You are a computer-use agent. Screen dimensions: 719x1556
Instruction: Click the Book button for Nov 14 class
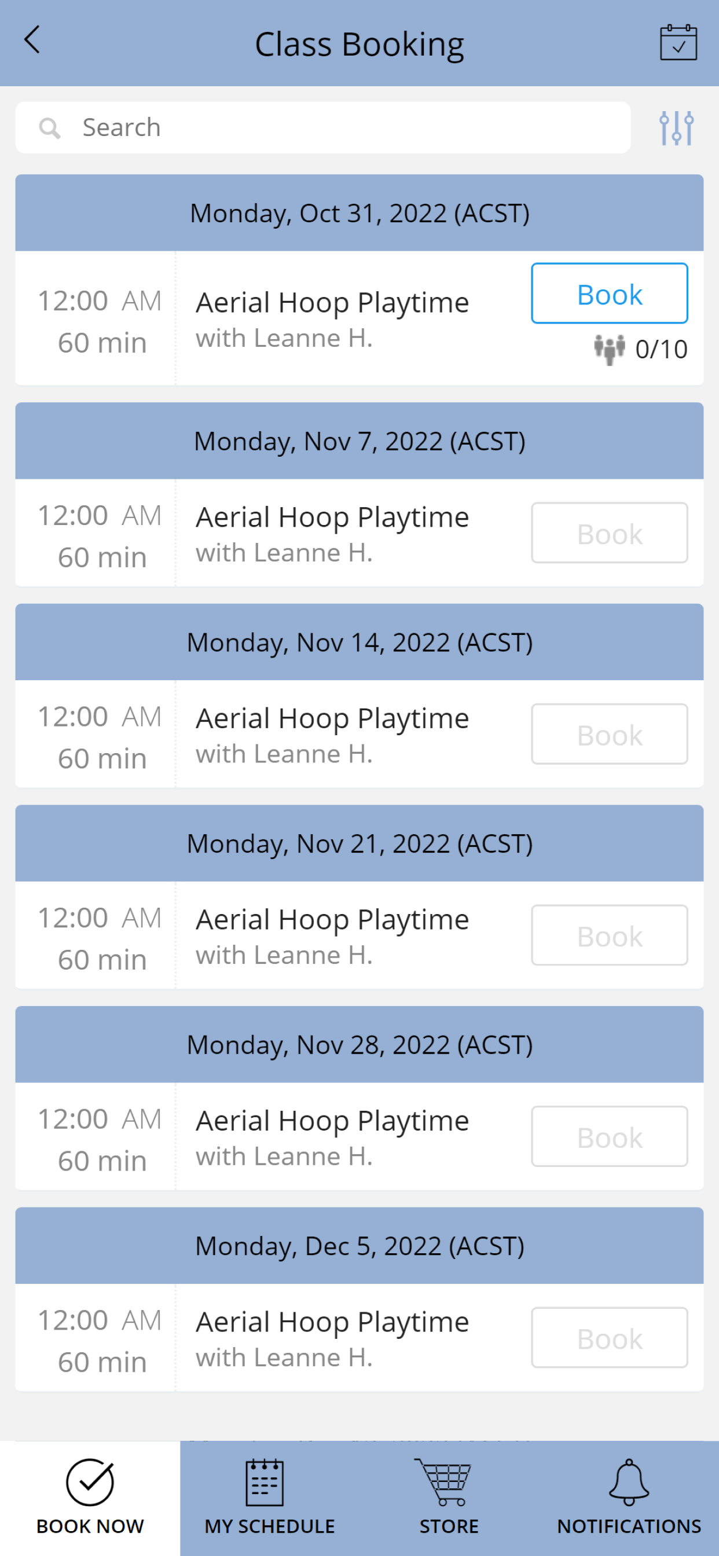pyautogui.click(x=609, y=734)
